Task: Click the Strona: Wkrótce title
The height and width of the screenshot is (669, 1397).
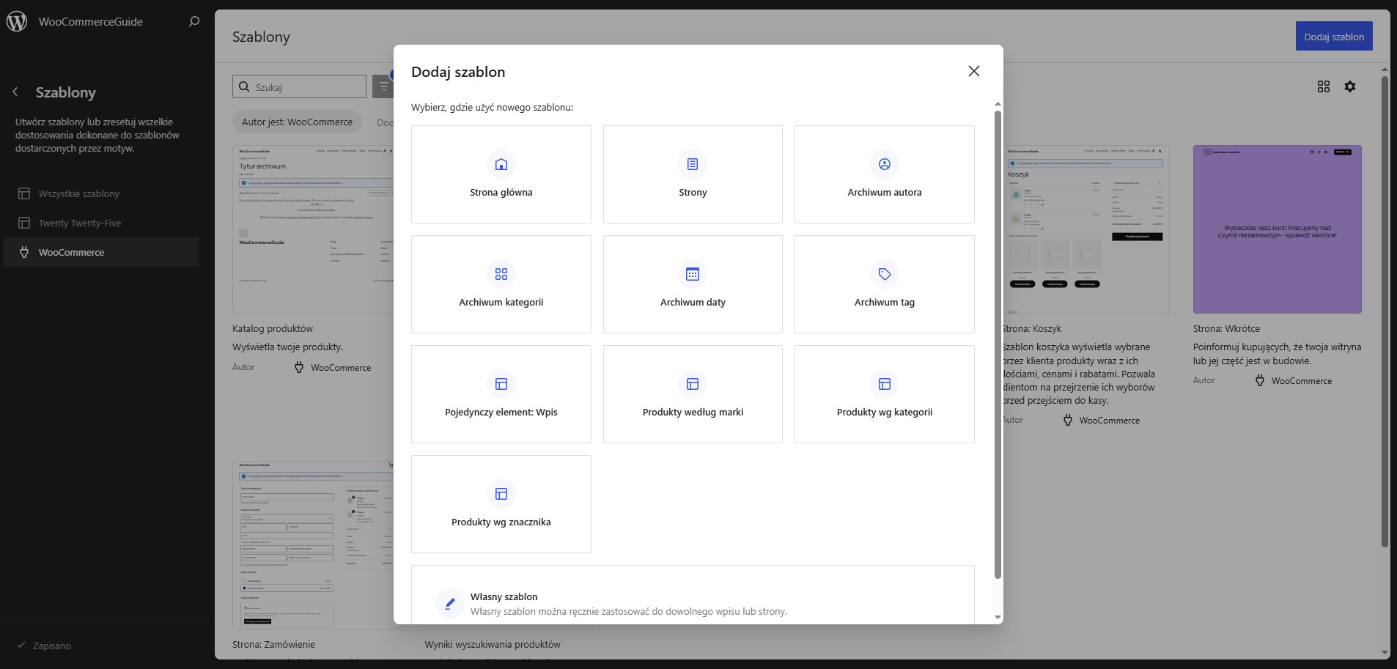Action: pos(1227,328)
